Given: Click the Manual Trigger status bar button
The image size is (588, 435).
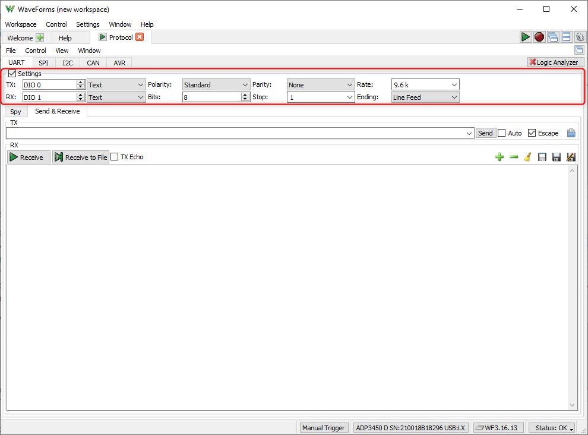Looking at the screenshot, I should [324, 428].
